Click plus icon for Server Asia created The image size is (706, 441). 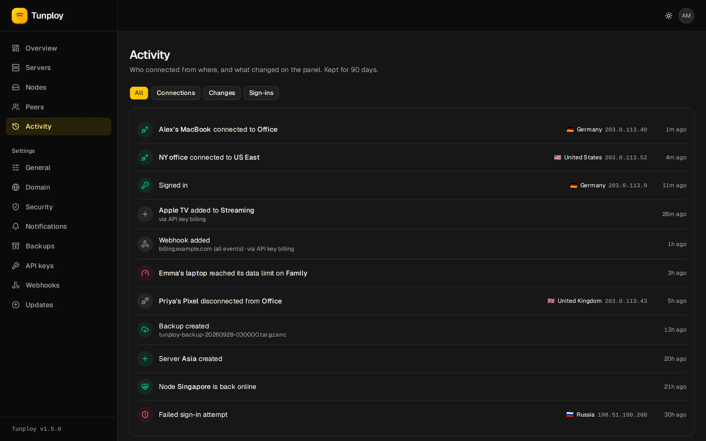[145, 359]
